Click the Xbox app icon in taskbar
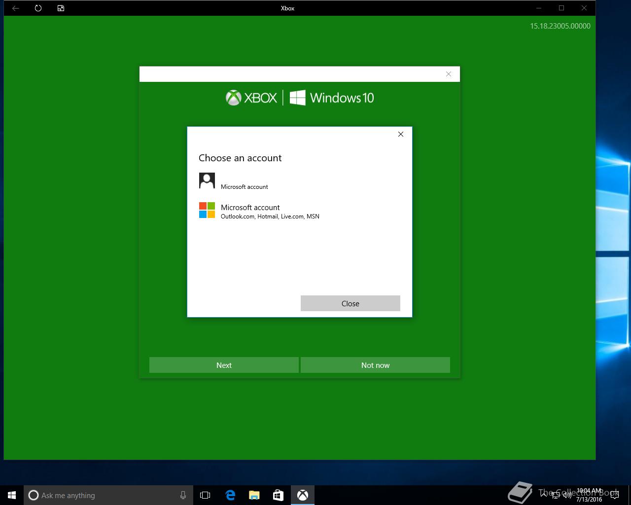This screenshot has width=631, height=505. tap(302, 495)
